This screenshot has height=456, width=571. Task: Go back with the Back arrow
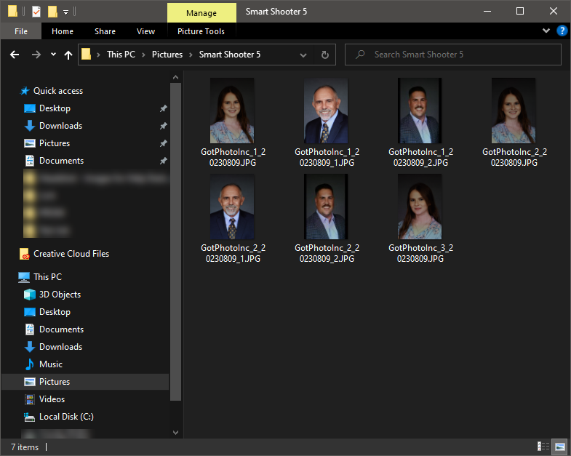[x=15, y=55]
